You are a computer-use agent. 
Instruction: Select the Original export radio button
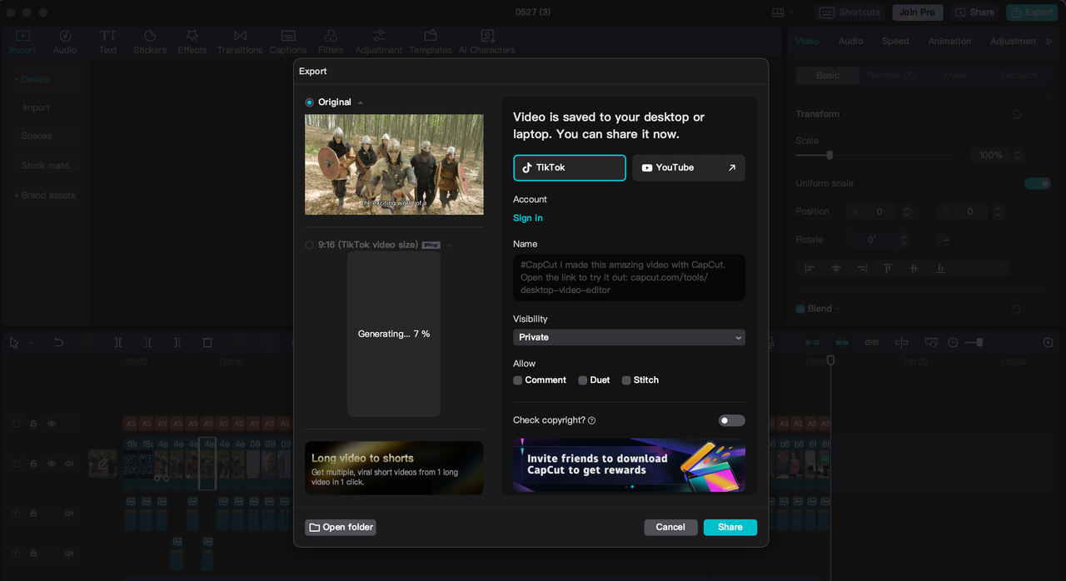coord(310,102)
